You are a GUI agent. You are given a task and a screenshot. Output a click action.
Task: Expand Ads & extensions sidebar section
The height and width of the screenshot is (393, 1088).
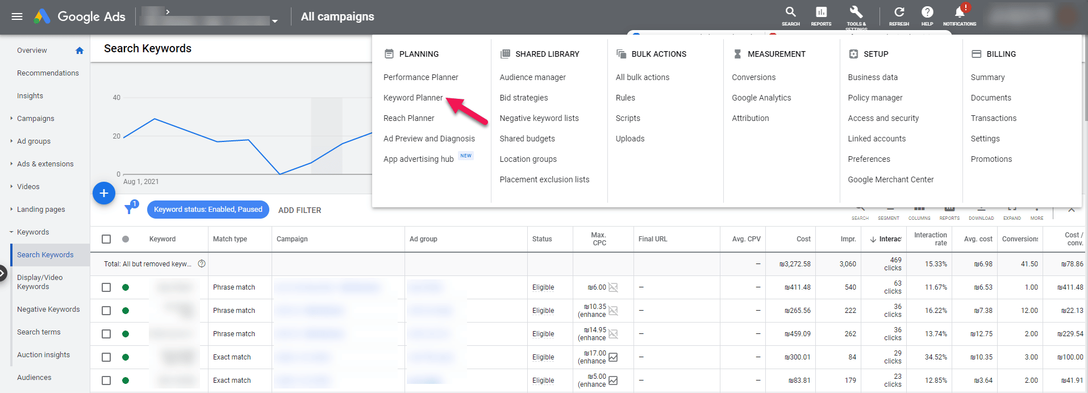pyautogui.click(x=11, y=164)
